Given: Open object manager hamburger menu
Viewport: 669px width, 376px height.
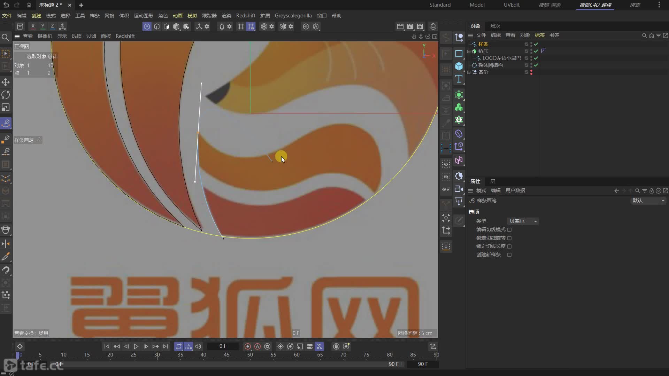Looking at the screenshot, I should coord(470,35).
